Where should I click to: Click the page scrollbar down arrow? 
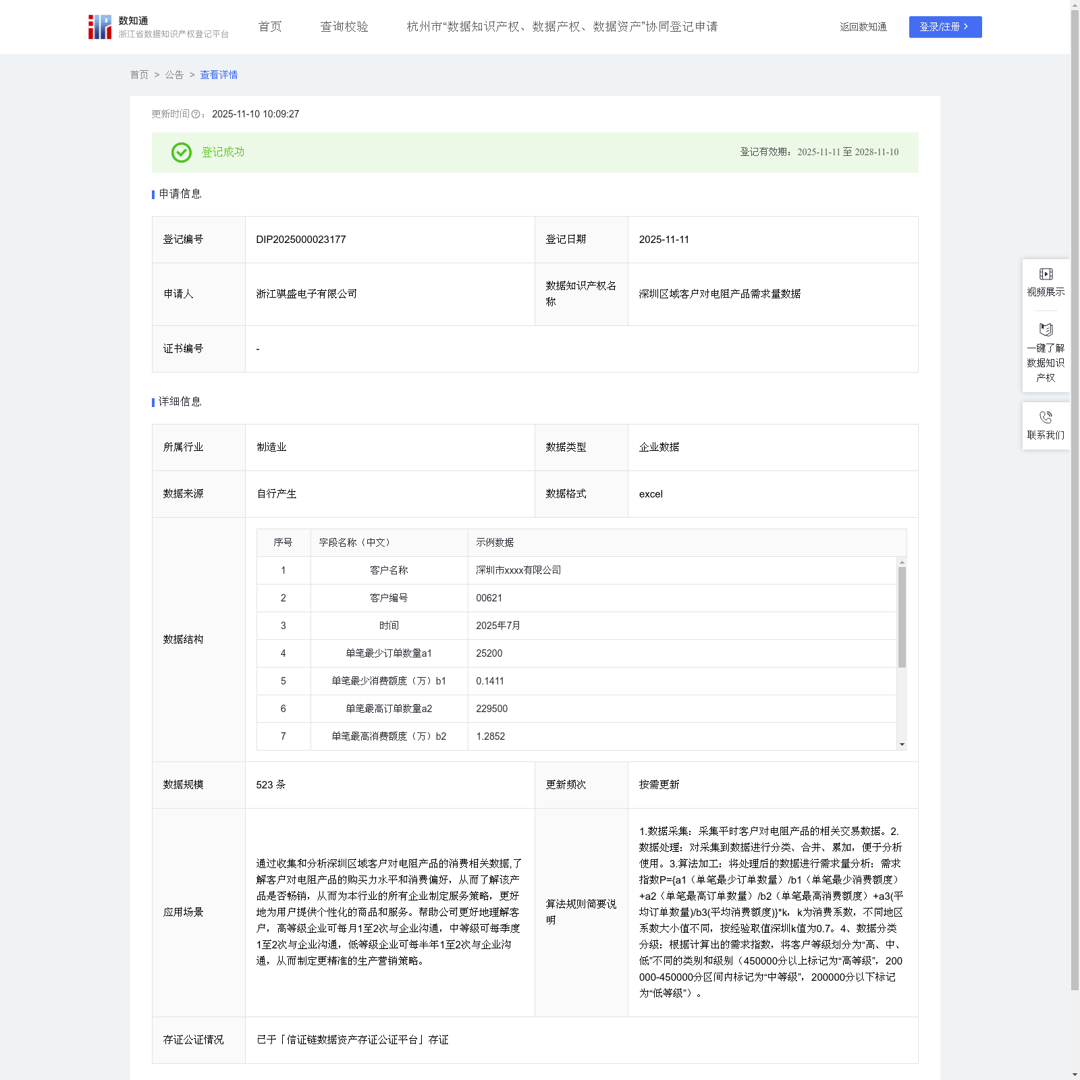coord(1075,1074)
